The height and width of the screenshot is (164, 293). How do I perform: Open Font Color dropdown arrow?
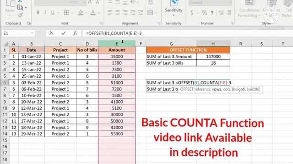(x=99, y=13)
